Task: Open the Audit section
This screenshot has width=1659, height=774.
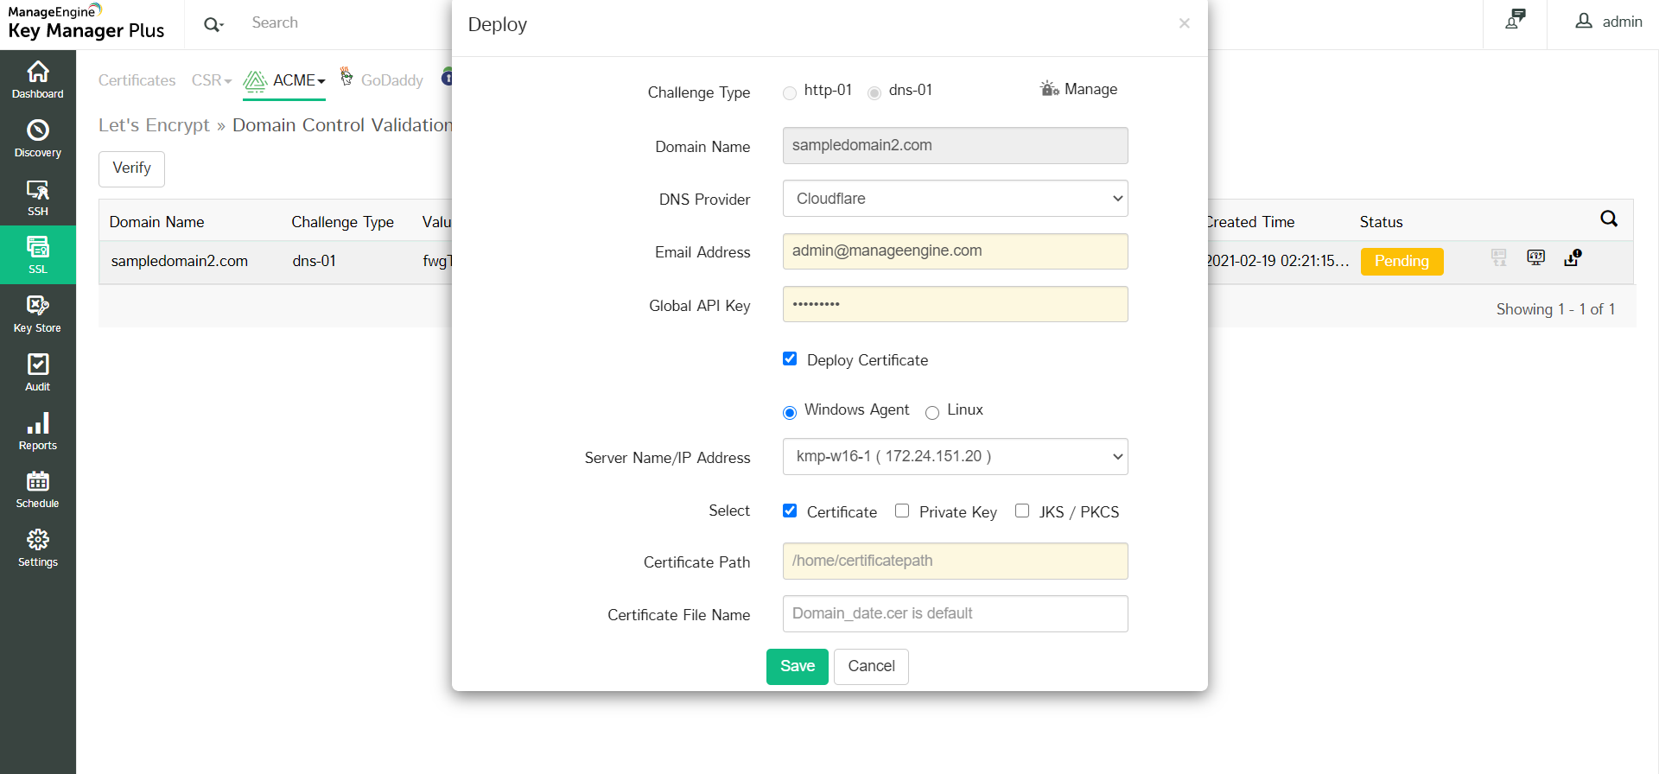Action: (38, 372)
